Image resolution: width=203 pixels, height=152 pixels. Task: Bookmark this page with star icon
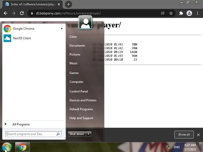click(x=171, y=13)
